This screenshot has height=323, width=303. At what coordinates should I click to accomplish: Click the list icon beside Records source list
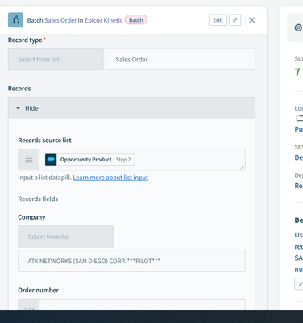[x=29, y=160]
